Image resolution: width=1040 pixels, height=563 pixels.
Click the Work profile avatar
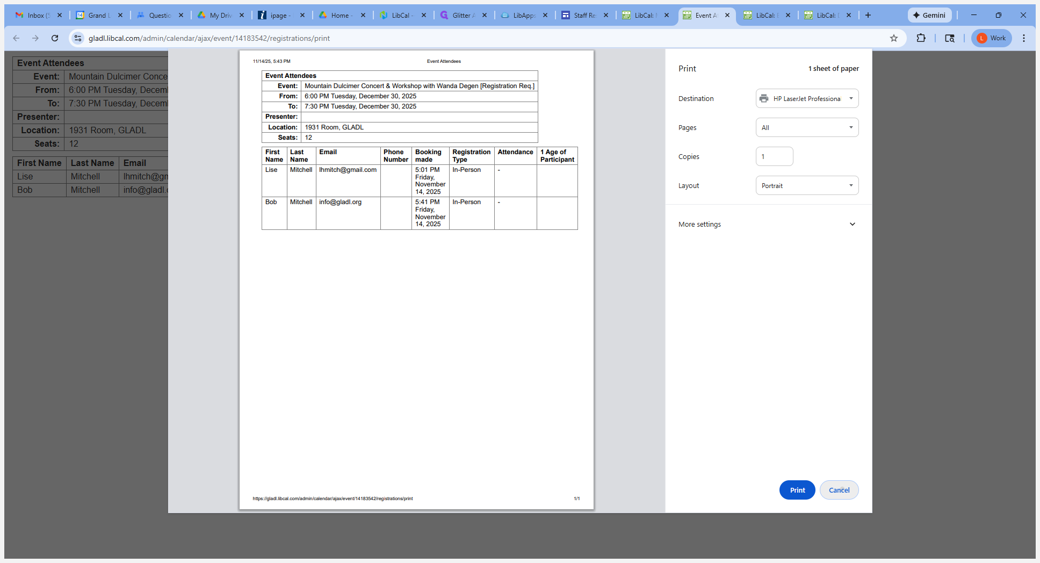pyautogui.click(x=992, y=38)
